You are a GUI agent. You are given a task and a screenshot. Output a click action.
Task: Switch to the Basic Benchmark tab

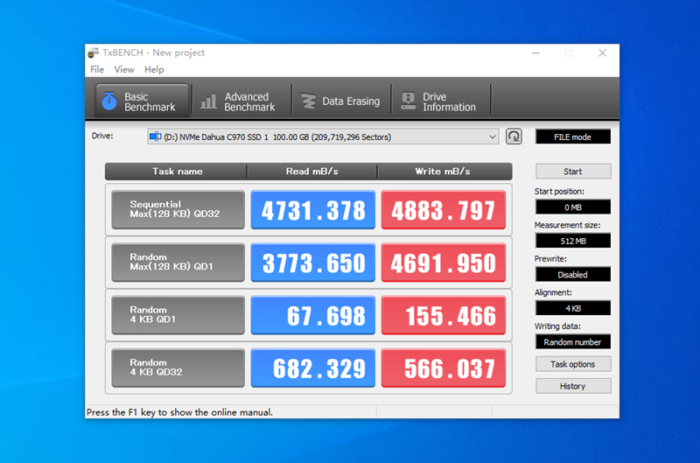coord(142,102)
